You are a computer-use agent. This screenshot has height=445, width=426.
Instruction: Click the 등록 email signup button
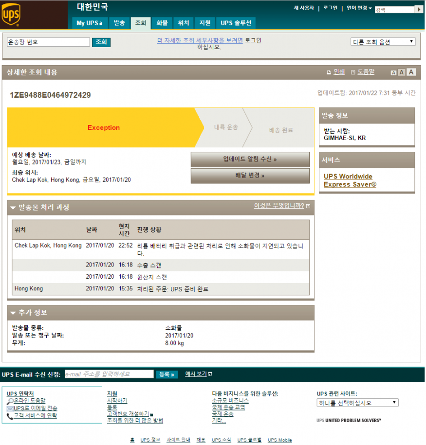(x=167, y=374)
